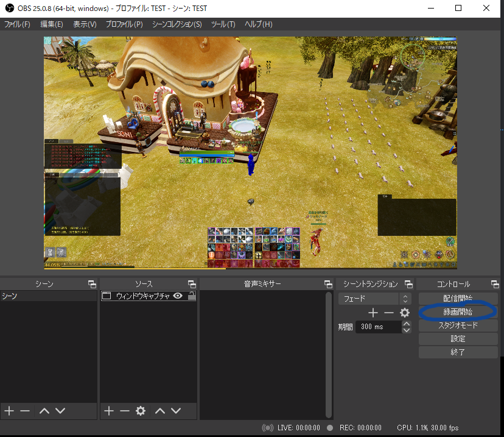Open シーンコレクション(S) menu
Screen dimensions: 504x437
click(x=177, y=24)
